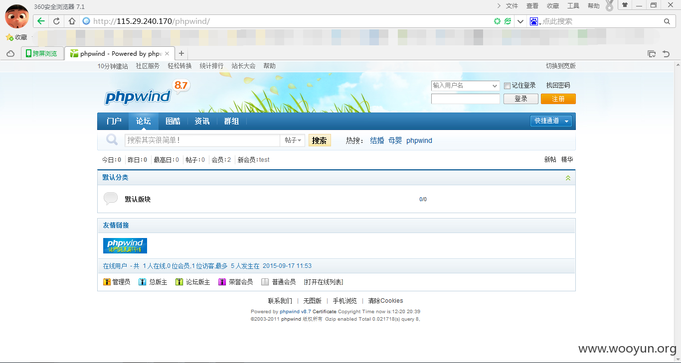Click the 管理员 legend icon
Image resolution: width=681 pixels, height=363 pixels.
pyautogui.click(x=107, y=282)
